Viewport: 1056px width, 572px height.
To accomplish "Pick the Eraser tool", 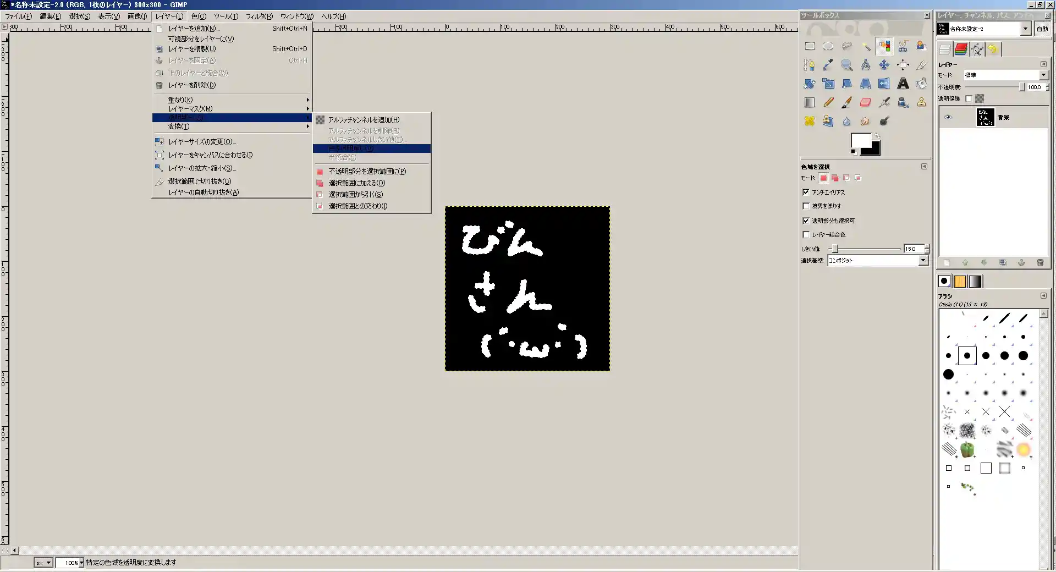I will pyautogui.click(x=865, y=102).
